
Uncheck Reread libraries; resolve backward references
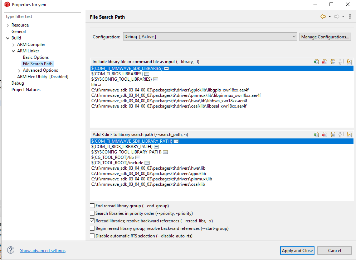coord(92,221)
